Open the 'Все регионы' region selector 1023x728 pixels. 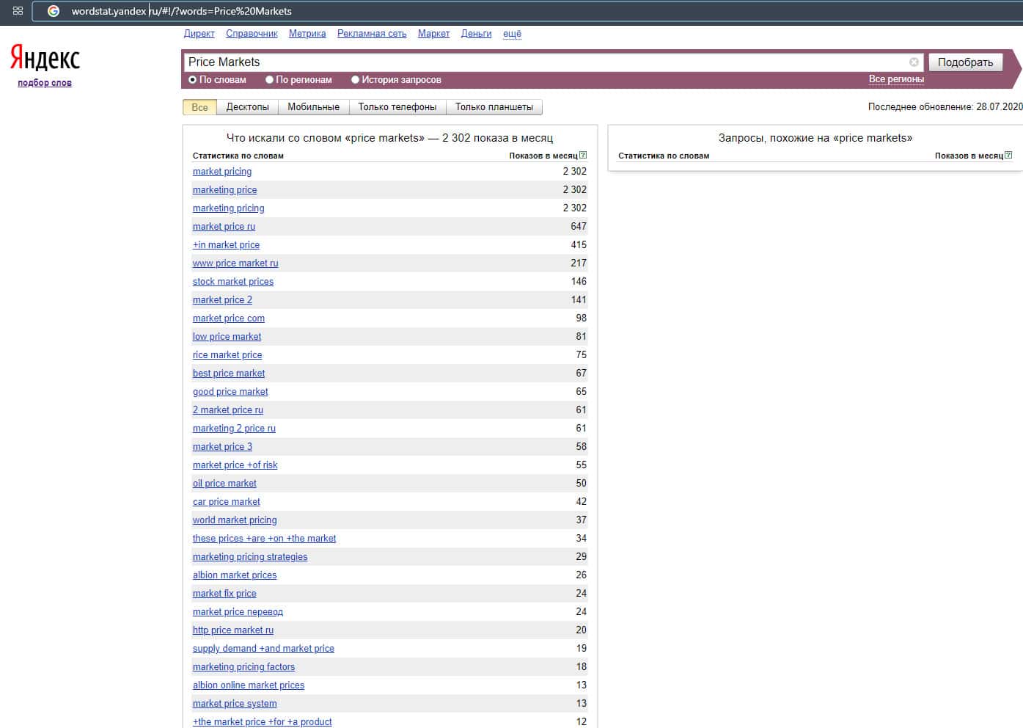pyautogui.click(x=896, y=79)
